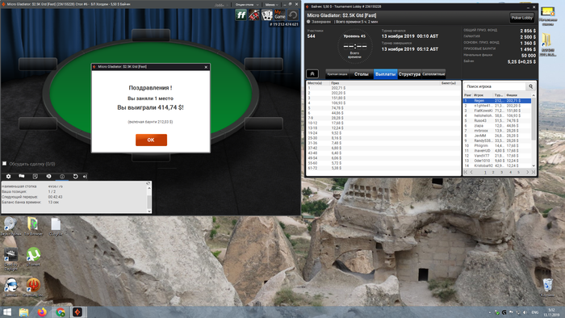This screenshot has width=565, height=318.
Task: Open 'Опции стола' dropdown
Action: tap(247, 5)
